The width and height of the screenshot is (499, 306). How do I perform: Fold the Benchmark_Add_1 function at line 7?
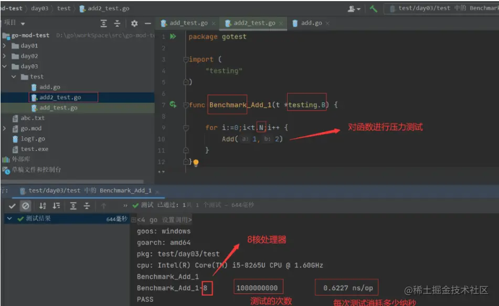(x=186, y=105)
